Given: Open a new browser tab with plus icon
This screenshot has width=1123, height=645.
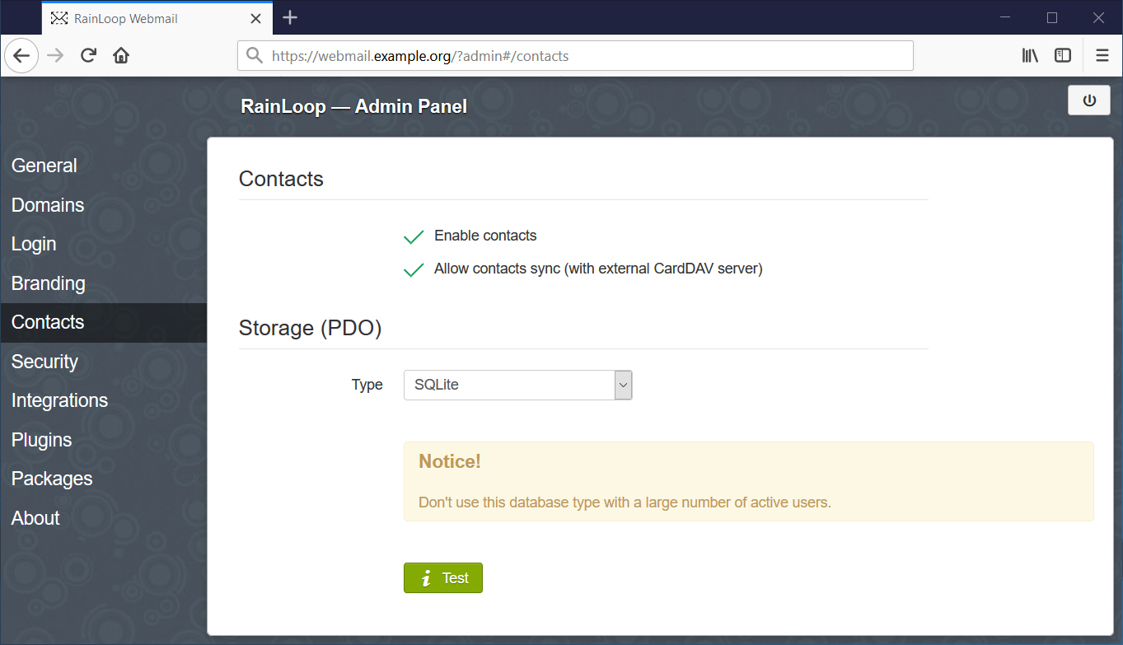Looking at the screenshot, I should point(289,17).
